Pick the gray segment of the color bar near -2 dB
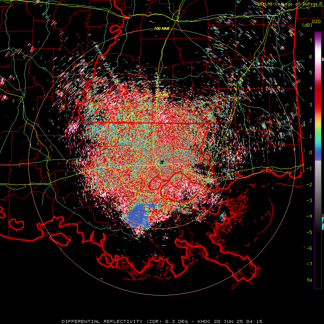The width and height of the screenshot is (324, 324). click(318, 184)
